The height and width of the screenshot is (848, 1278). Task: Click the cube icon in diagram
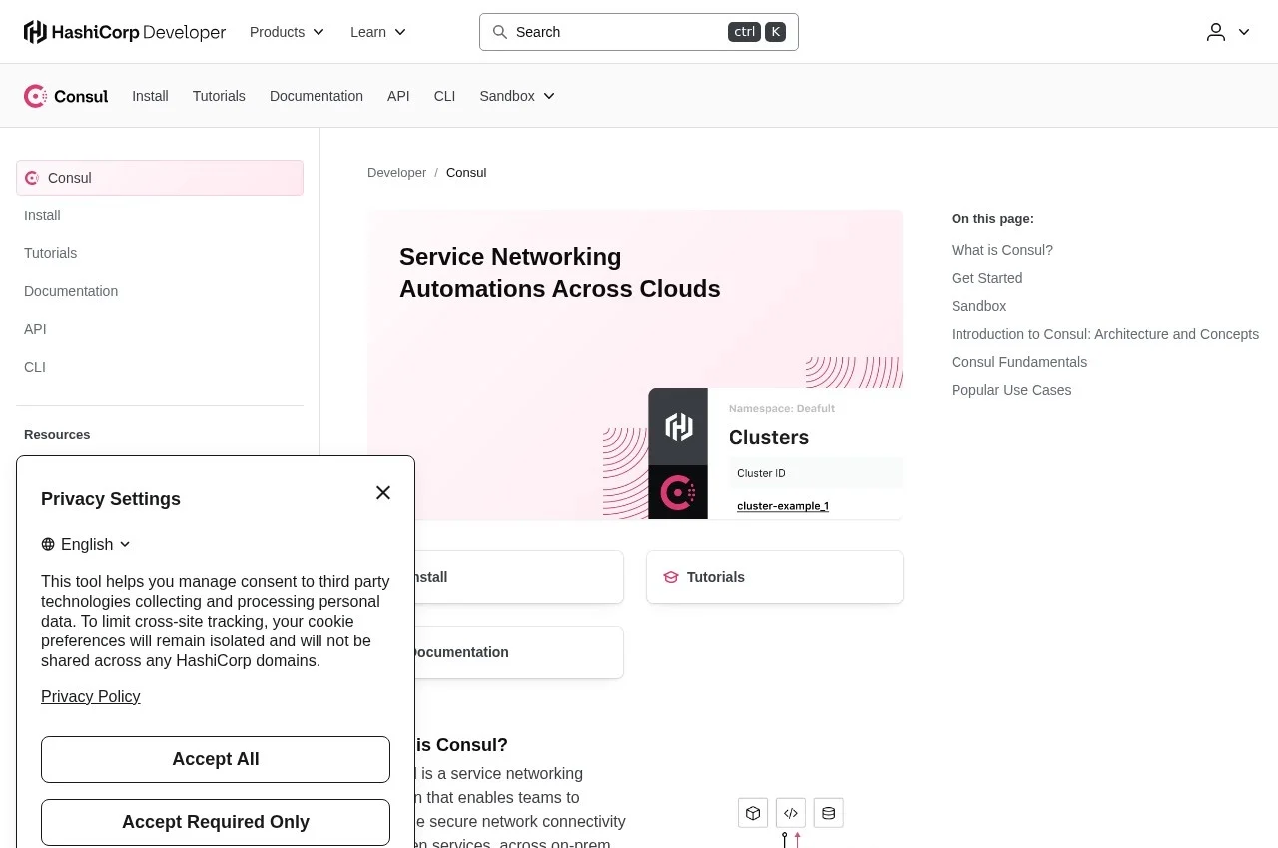[753, 813]
